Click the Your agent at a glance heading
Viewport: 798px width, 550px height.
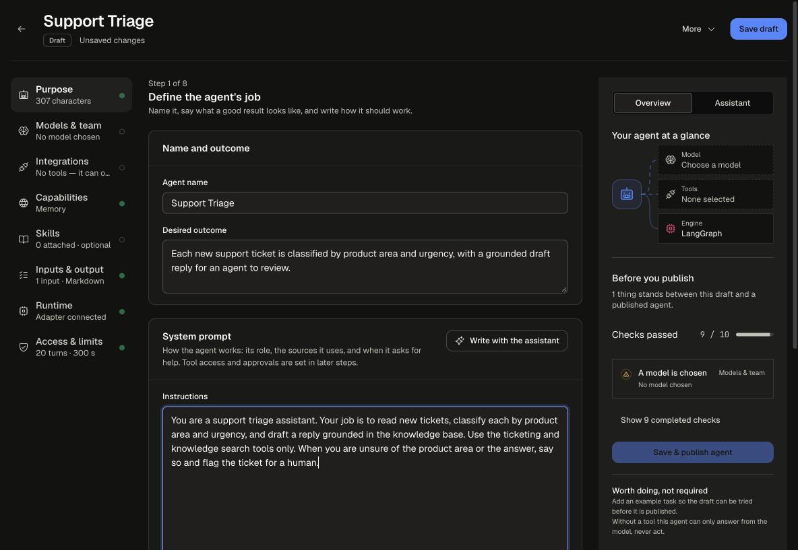point(661,135)
